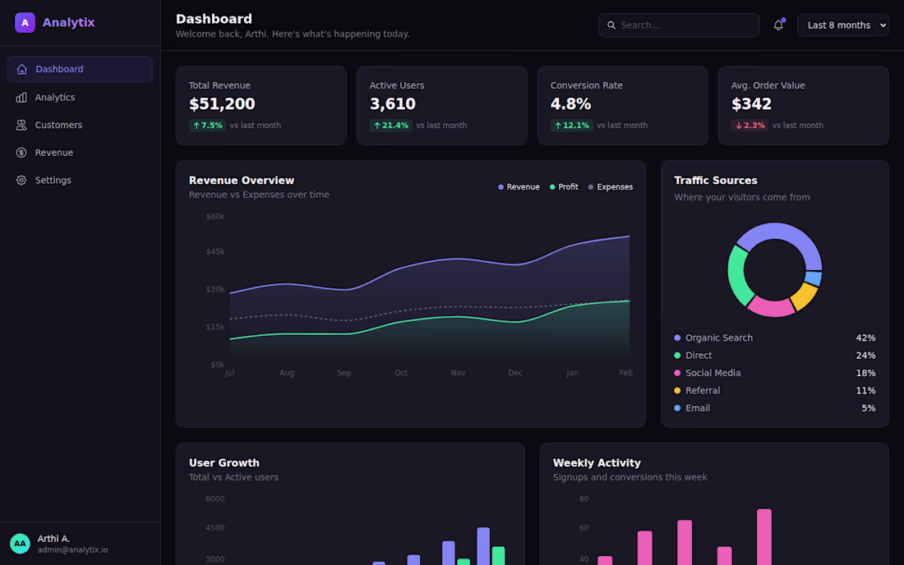Open the Analytics bar-chart icon
The width and height of the screenshot is (904, 565).
point(22,97)
